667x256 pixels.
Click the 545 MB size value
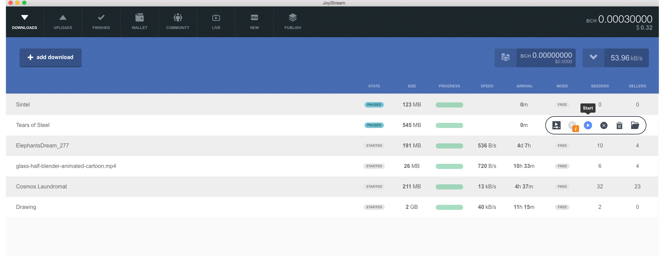point(412,125)
